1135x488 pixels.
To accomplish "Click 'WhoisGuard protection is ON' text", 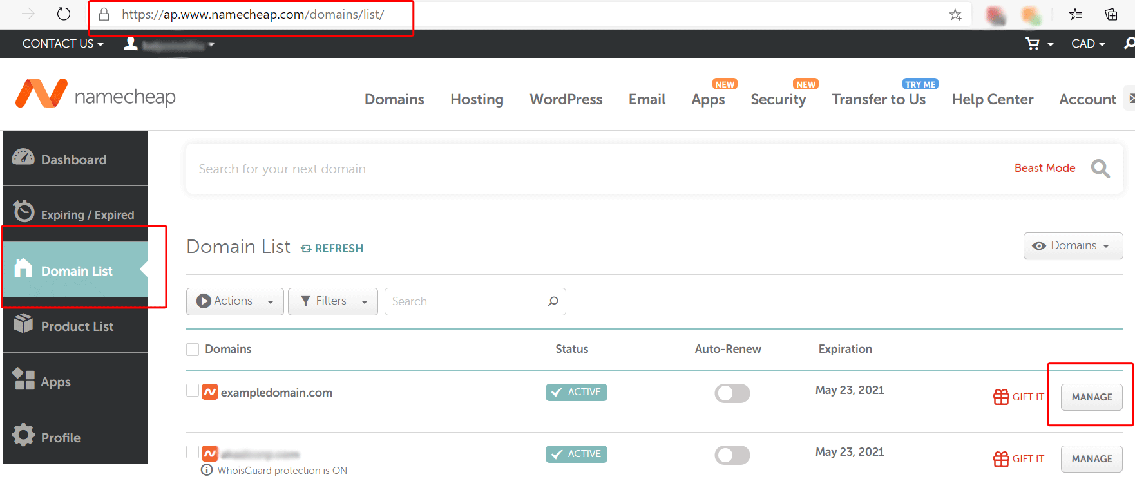I will 282,471.
